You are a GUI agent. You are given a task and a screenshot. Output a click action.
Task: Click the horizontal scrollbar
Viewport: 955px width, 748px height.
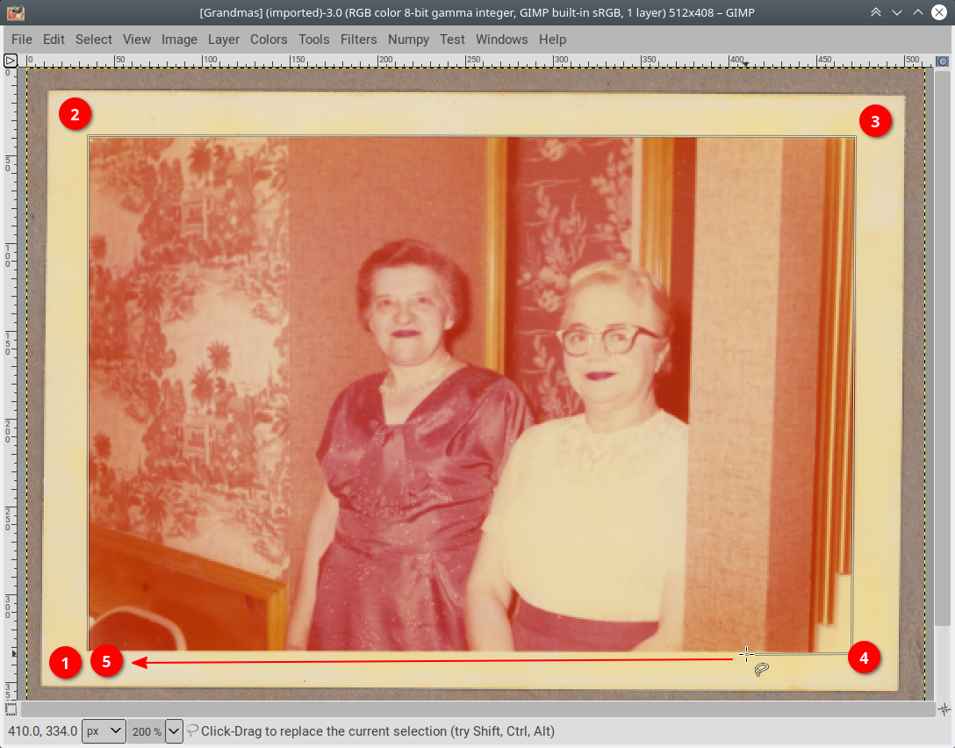coord(478,709)
